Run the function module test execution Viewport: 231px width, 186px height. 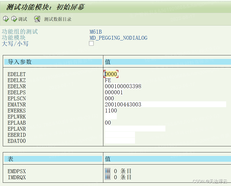[6, 19]
